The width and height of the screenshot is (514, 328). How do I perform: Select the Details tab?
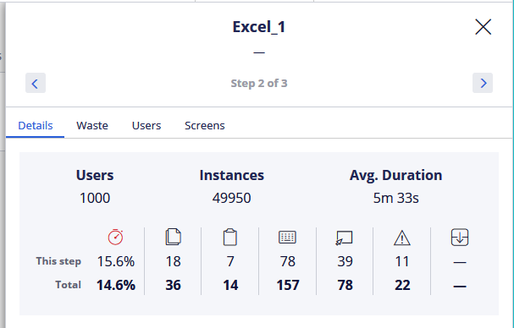coord(35,126)
